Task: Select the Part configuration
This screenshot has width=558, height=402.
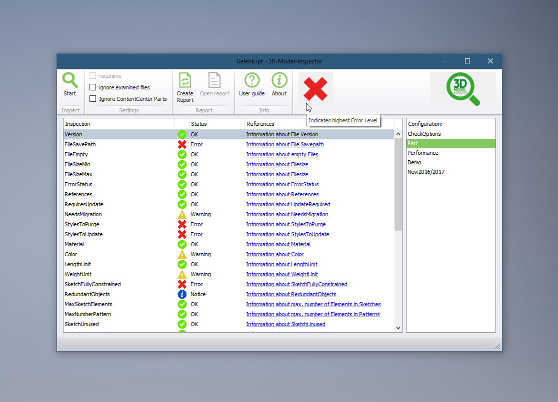Action: pyautogui.click(x=450, y=143)
